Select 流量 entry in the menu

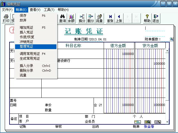point(36,75)
